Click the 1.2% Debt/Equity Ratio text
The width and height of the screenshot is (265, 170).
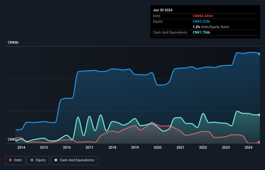[211, 27]
